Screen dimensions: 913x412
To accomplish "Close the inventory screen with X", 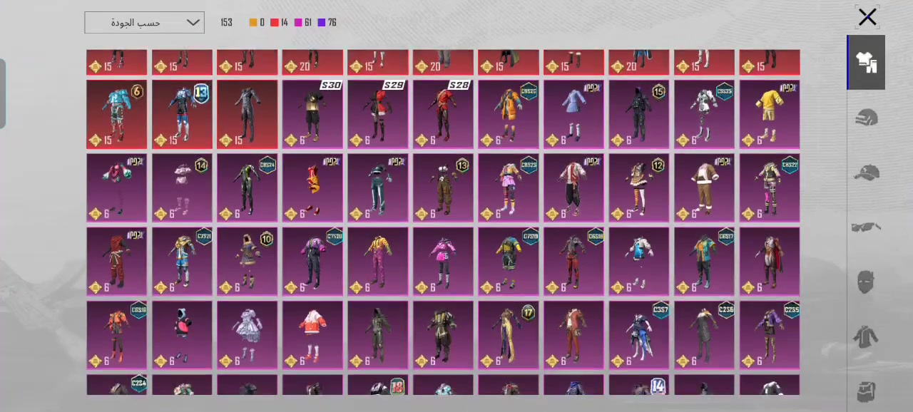I will [x=867, y=17].
